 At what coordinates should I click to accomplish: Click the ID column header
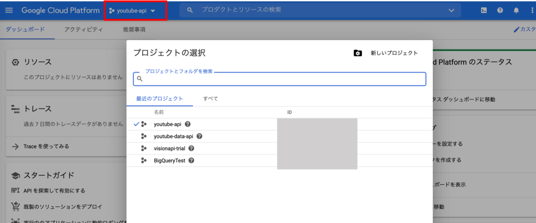(x=289, y=112)
